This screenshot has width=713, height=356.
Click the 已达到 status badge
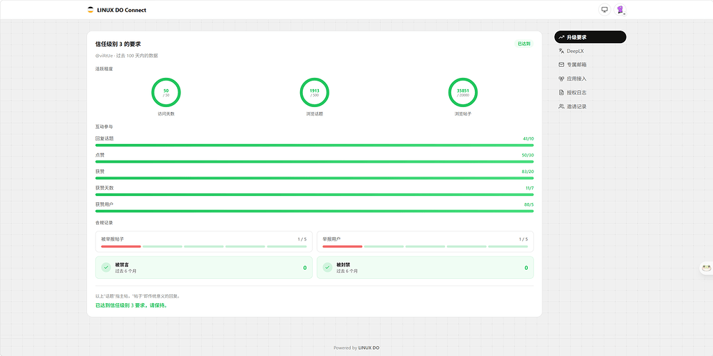coord(524,44)
